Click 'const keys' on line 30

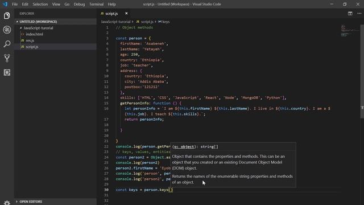tap(126, 190)
